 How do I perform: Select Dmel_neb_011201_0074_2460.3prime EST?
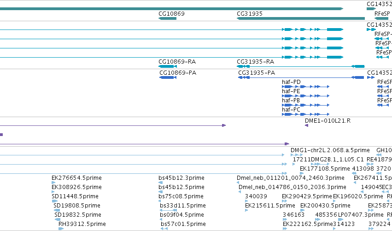(x=238, y=183)
